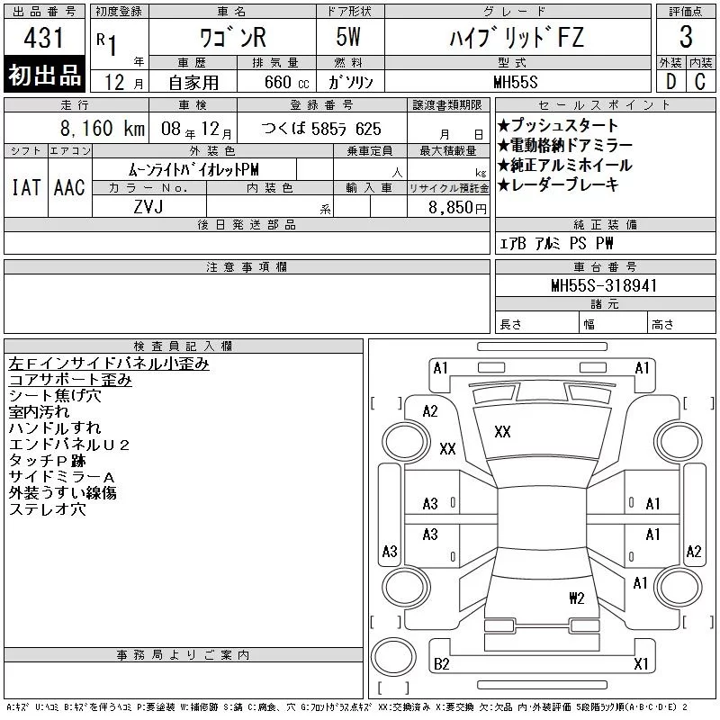
Task: Select the sales point ★電動格納ドアミラー
Action: click(x=565, y=145)
